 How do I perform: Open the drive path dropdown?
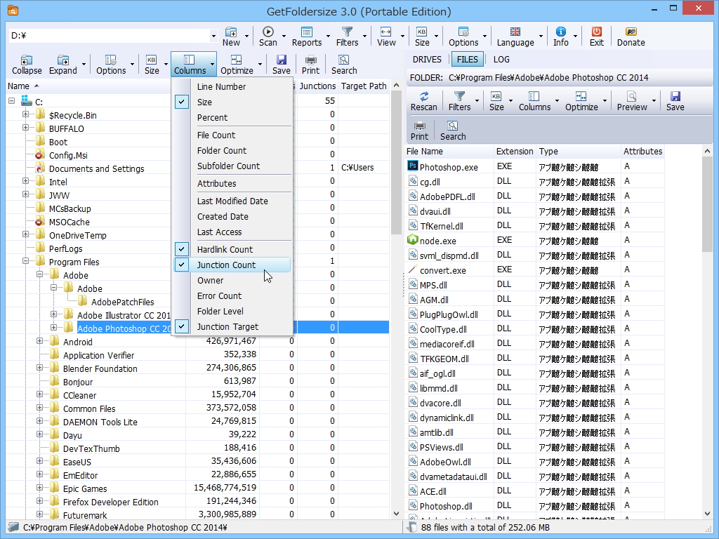click(x=213, y=36)
